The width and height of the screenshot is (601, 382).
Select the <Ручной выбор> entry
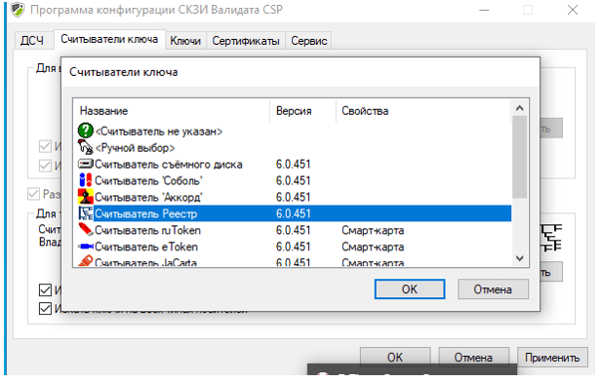tap(295, 148)
